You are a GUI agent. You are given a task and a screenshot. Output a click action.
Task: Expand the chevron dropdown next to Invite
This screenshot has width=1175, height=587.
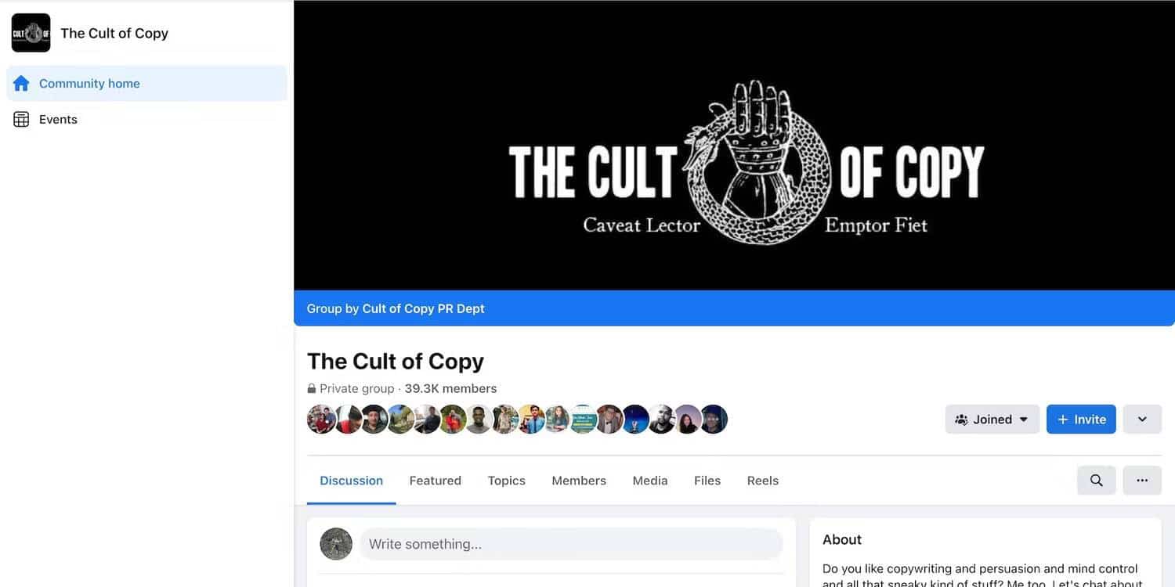click(x=1142, y=420)
